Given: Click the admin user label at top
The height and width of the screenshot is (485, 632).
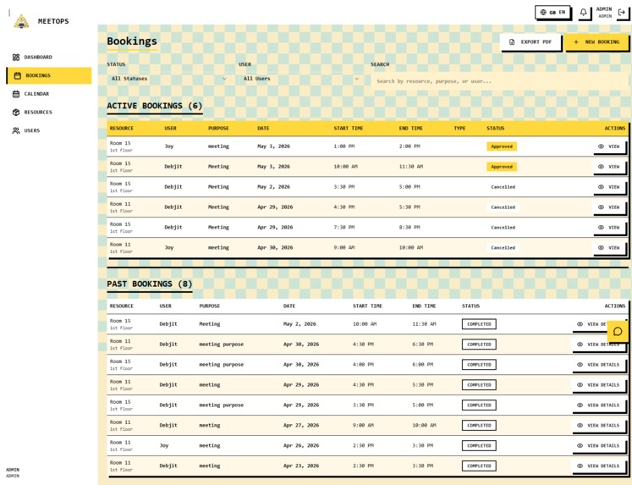Looking at the screenshot, I should pyautogui.click(x=604, y=12).
